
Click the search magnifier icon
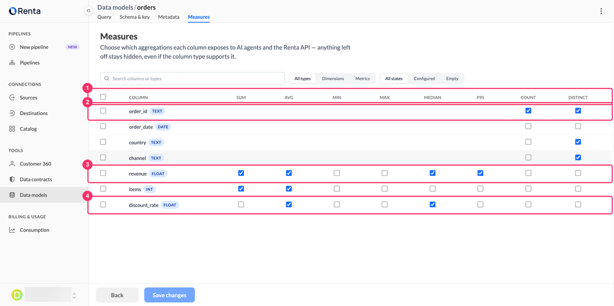pos(106,78)
